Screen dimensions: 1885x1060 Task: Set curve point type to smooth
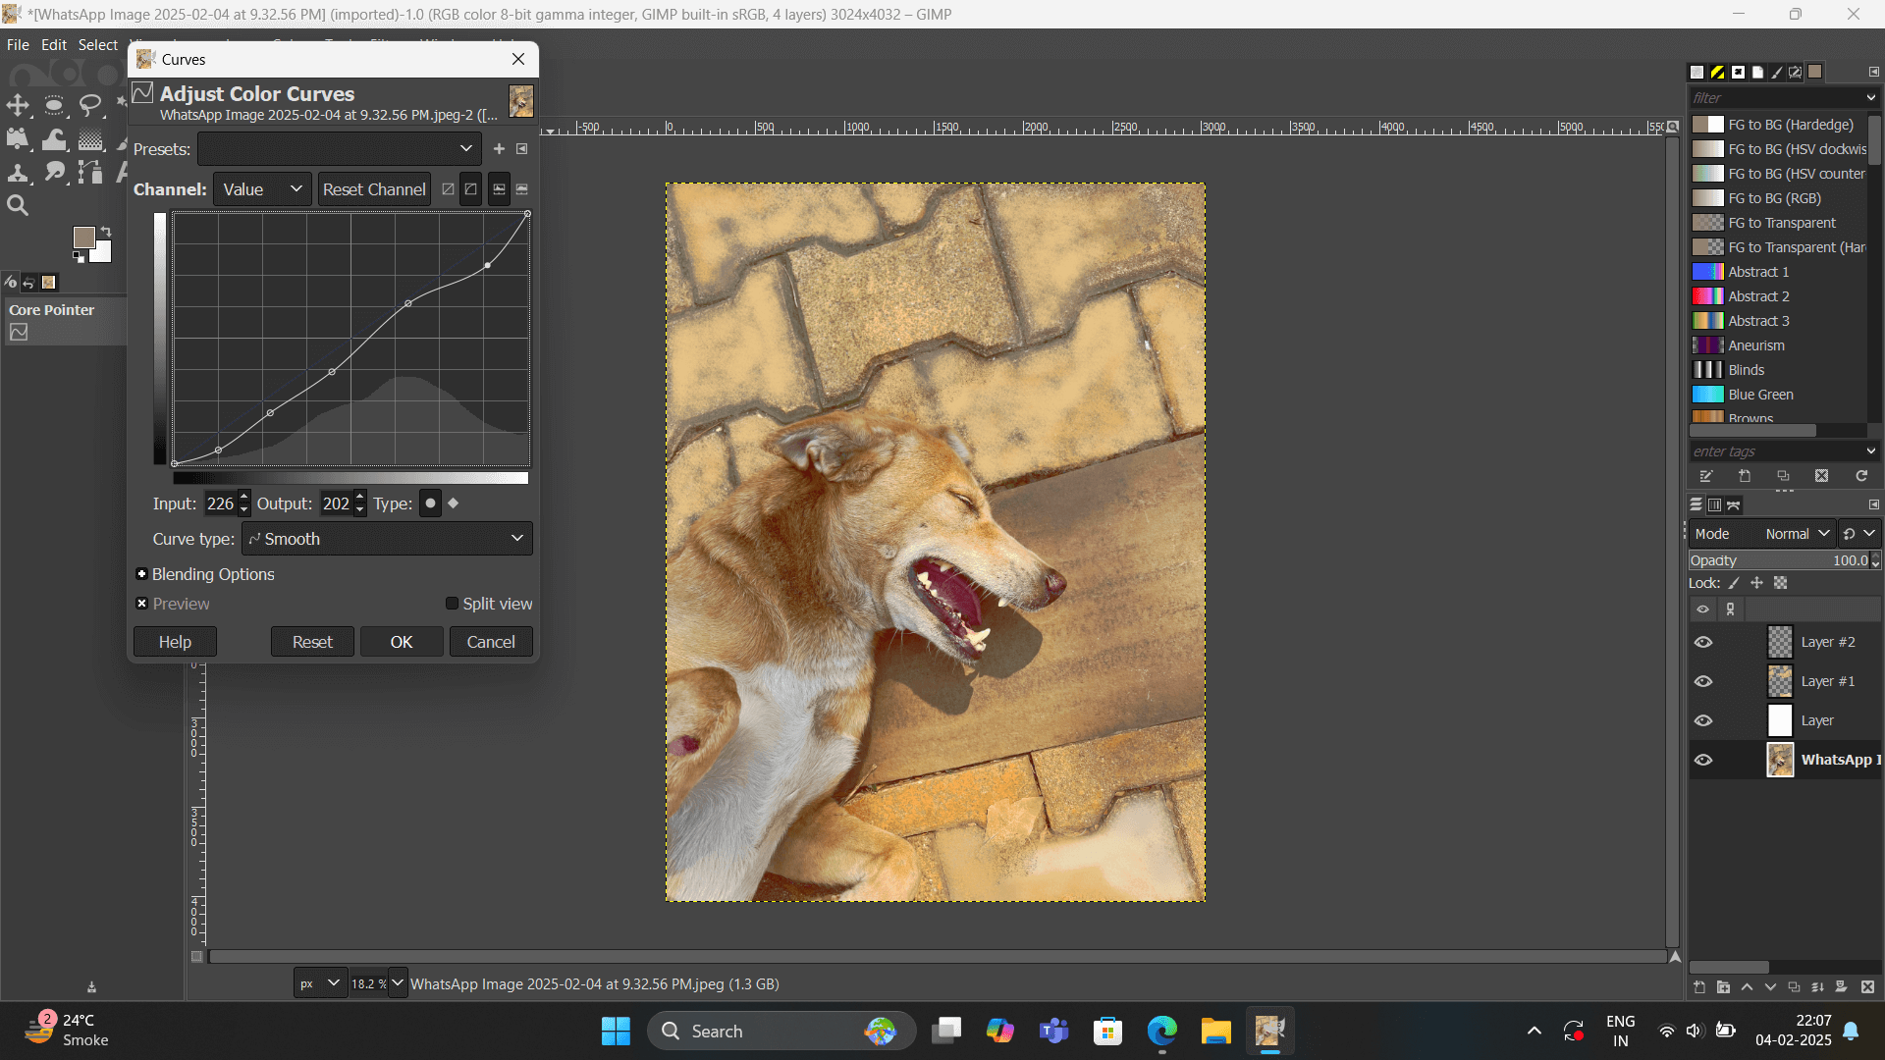[430, 503]
